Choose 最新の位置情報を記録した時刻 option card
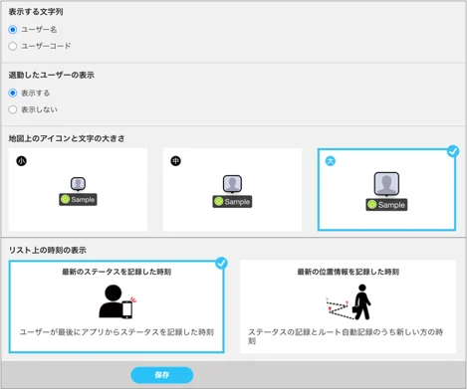This screenshot has height=389, width=467. point(348,306)
